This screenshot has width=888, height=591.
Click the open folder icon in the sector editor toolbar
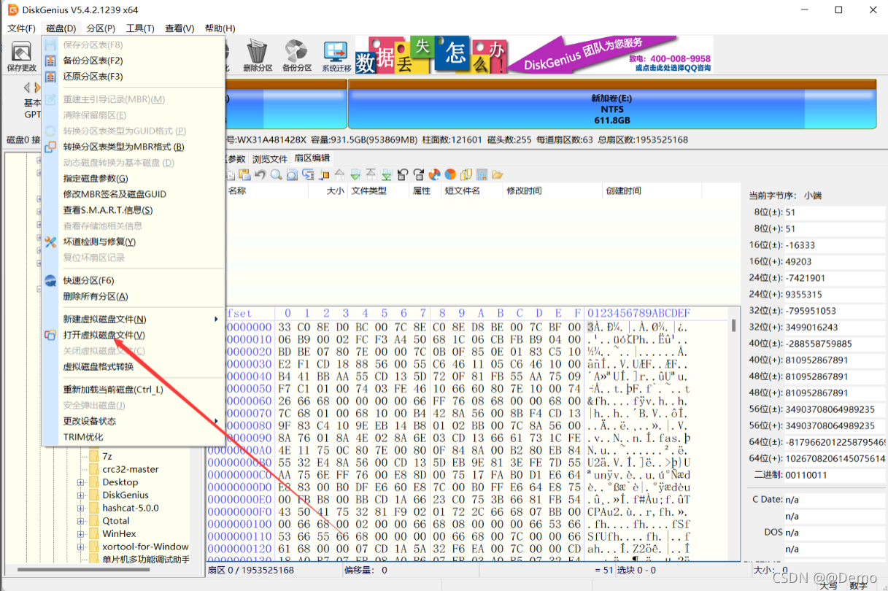coord(498,175)
